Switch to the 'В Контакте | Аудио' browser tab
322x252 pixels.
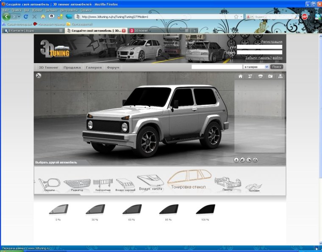[32, 31]
